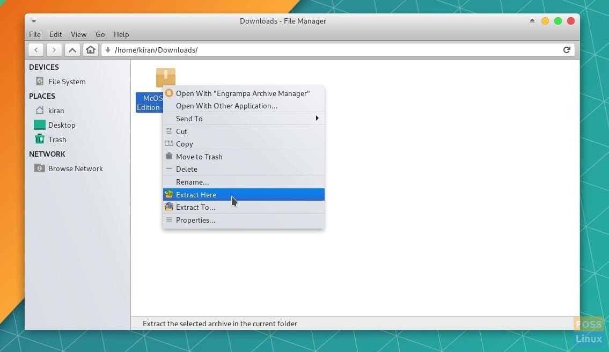This screenshot has width=609, height=352.
Task: Click the green maximize window button
Action: click(x=557, y=21)
